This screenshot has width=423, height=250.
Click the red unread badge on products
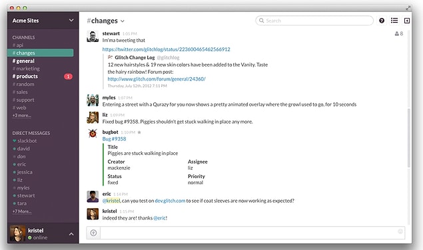coord(68,76)
